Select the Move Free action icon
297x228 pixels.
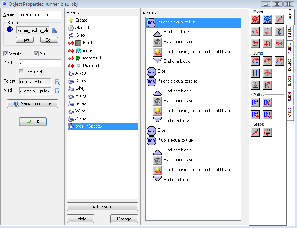pos(267,19)
